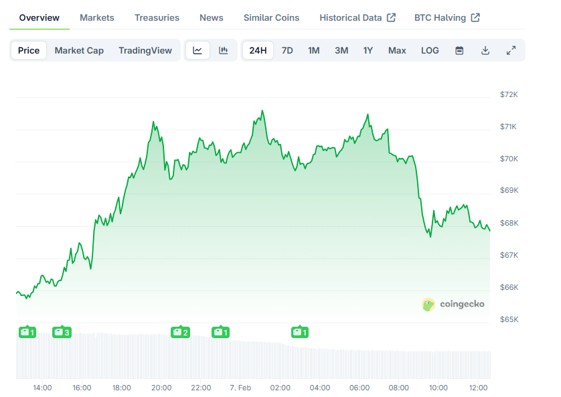The image size is (561, 397).
Task: Open the date range calendar icon
Action: pyautogui.click(x=459, y=50)
